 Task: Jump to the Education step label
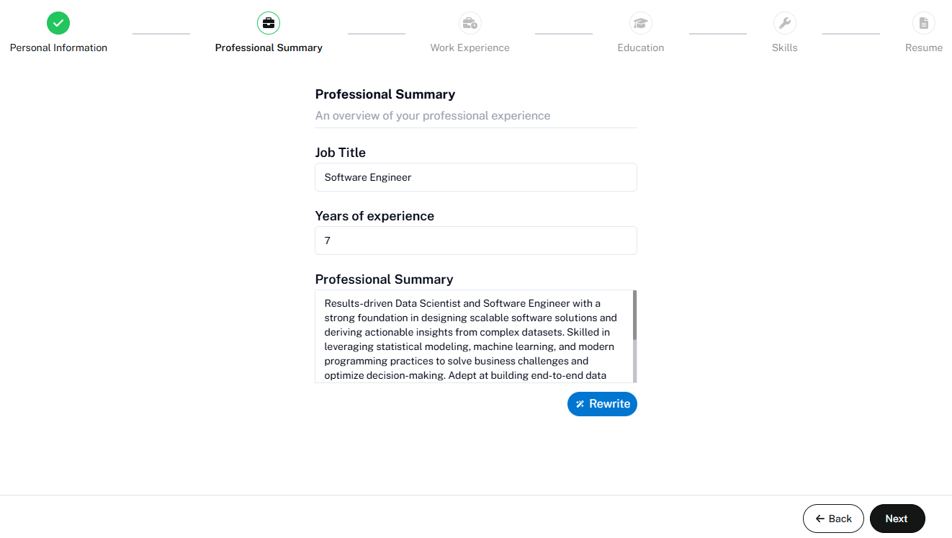tap(640, 48)
